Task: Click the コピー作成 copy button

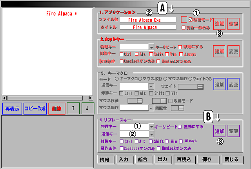Action: click(x=35, y=109)
